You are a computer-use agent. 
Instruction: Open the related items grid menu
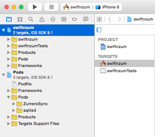click(x=99, y=19)
